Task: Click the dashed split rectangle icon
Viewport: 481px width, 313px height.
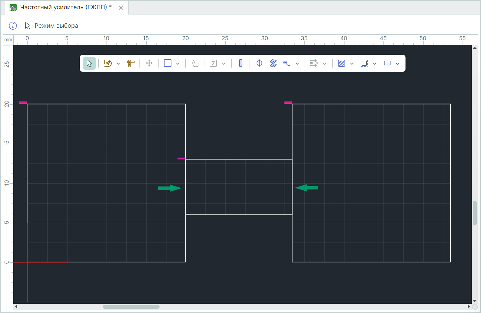Action: pos(387,63)
